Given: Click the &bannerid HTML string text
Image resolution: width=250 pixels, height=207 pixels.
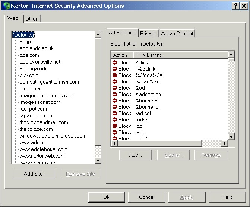Looking at the screenshot, I should pos(147,107).
